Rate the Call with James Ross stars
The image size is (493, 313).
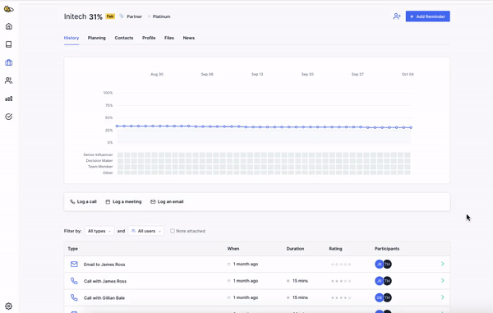(x=341, y=281)
